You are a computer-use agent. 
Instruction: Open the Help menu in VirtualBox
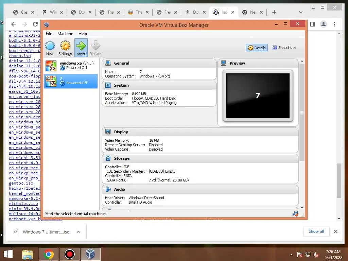point(83,34)
